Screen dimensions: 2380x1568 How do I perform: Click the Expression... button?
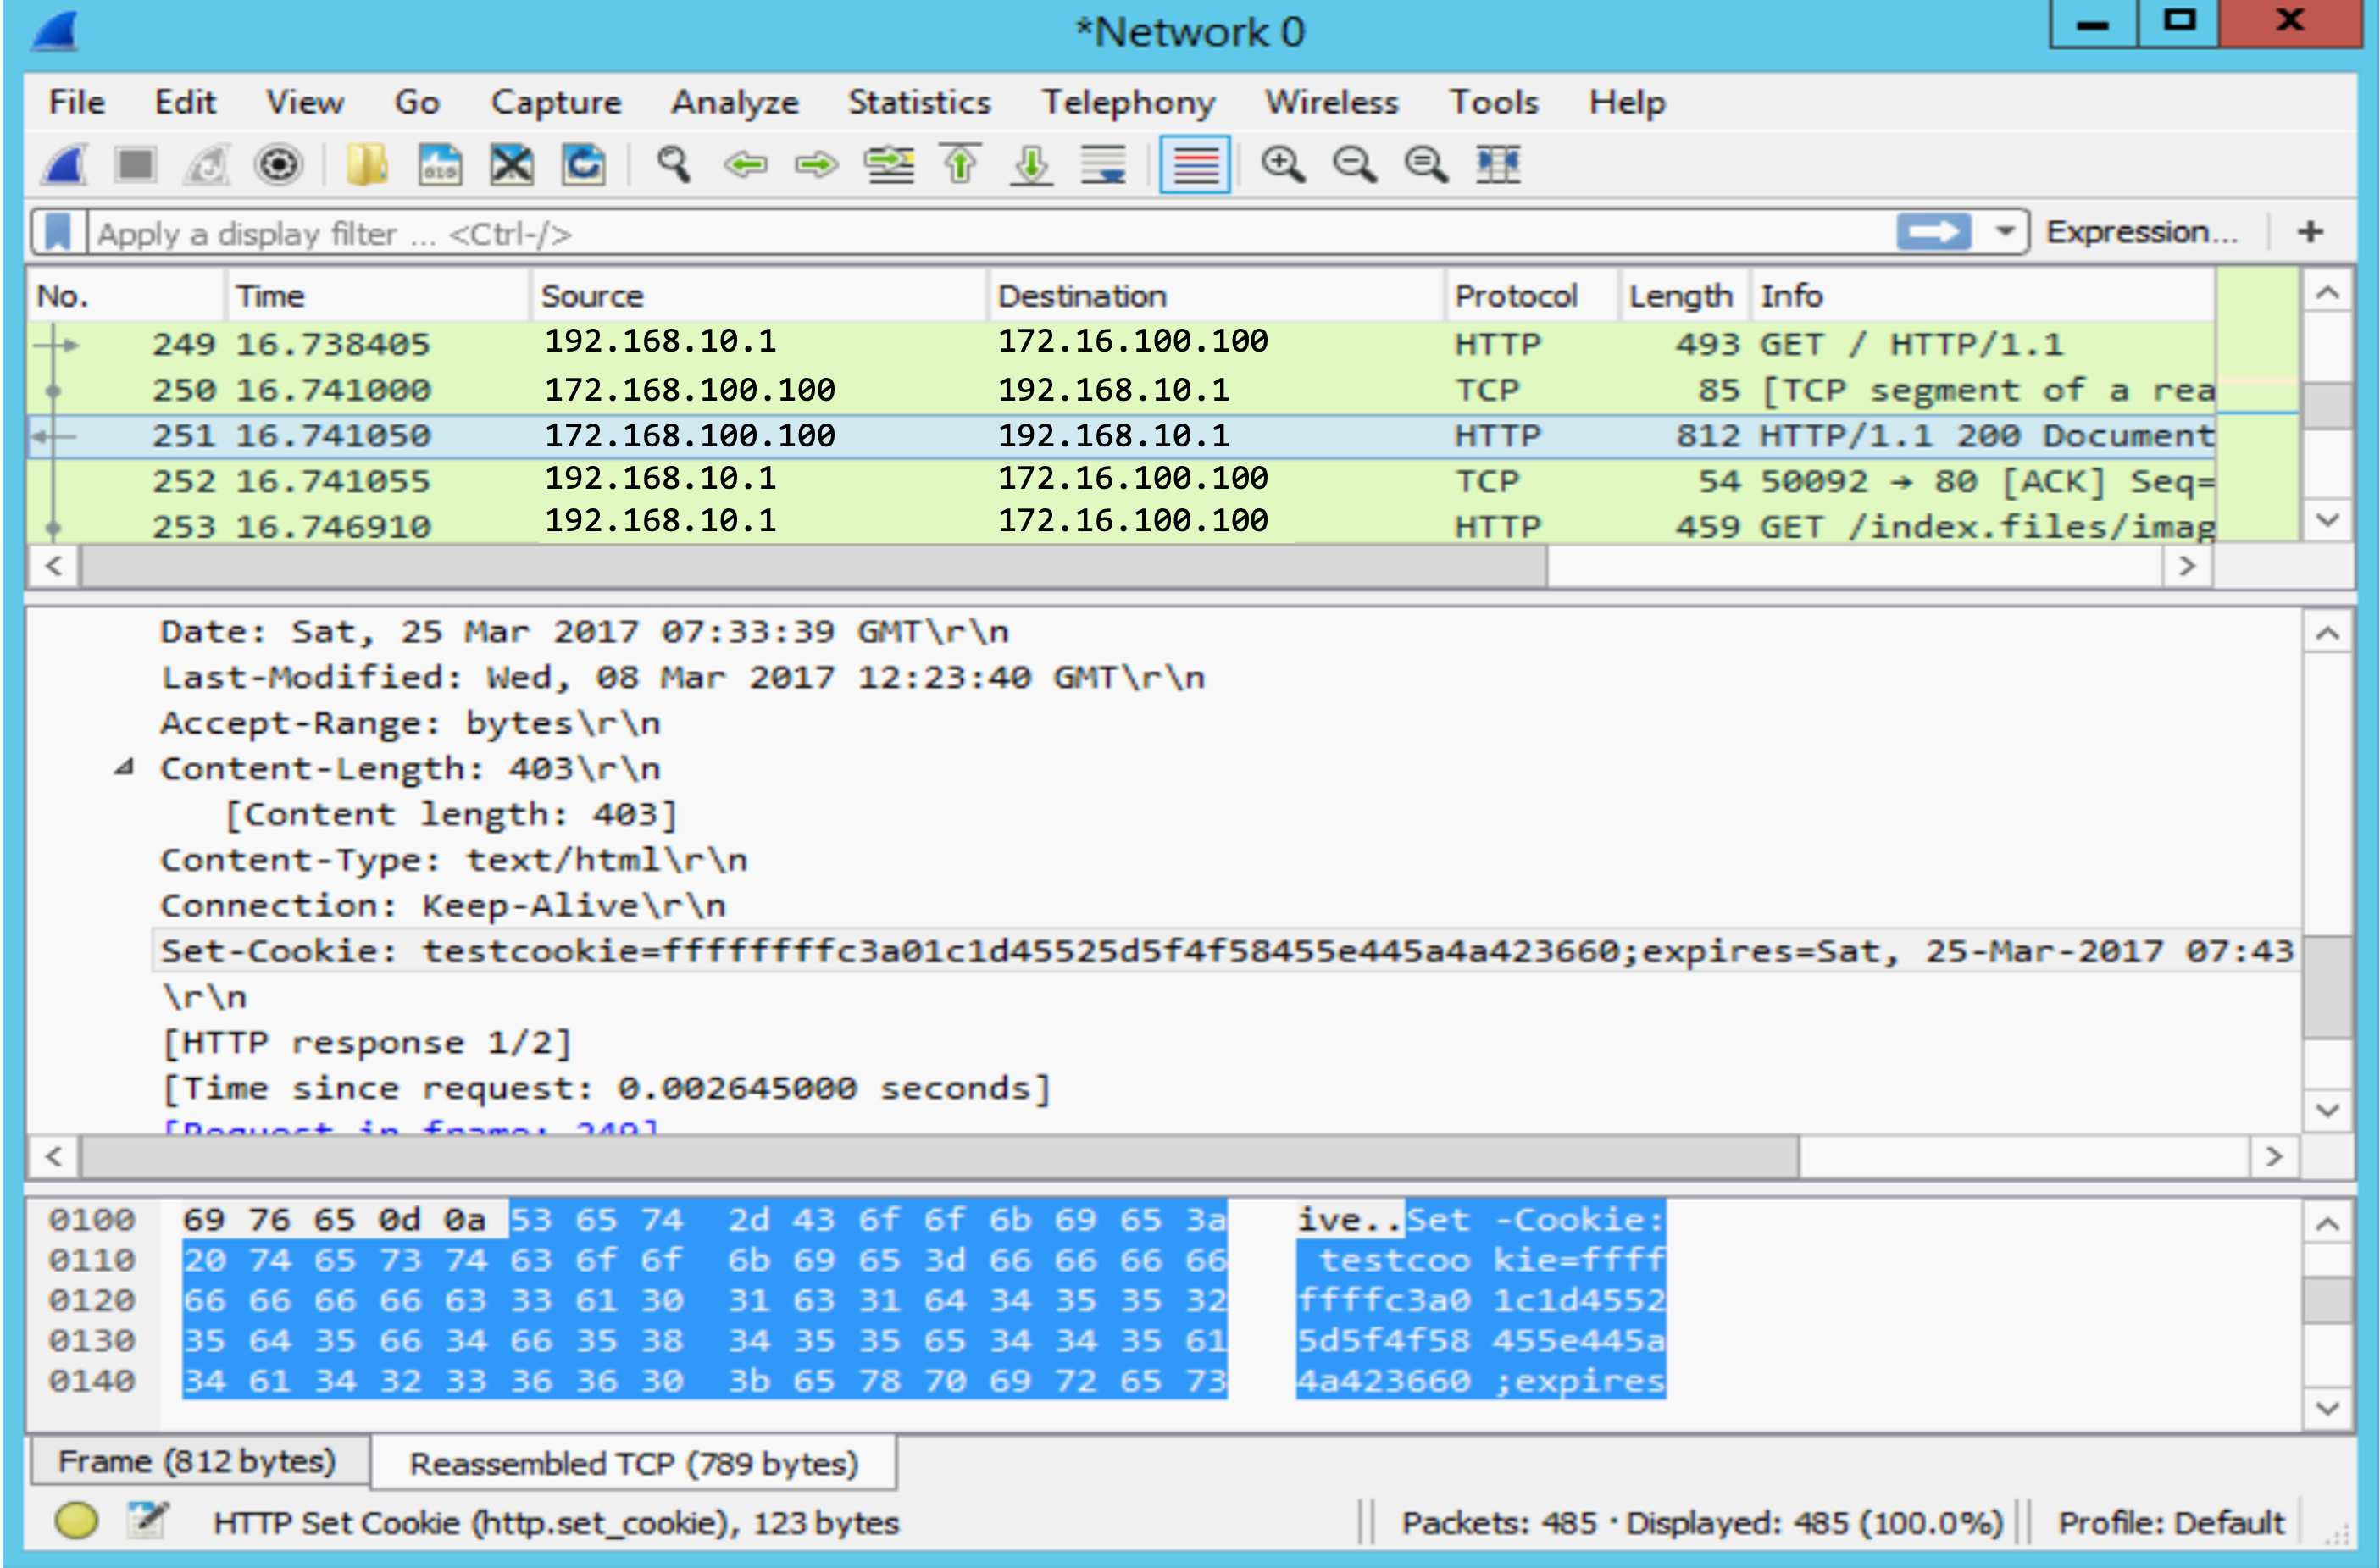(x=2140, y=232)
